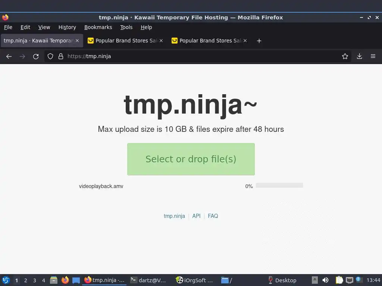Click the Select or drop file(s) button
The width and height of the screenshot is (382, 286).
(x=191, y=159)
